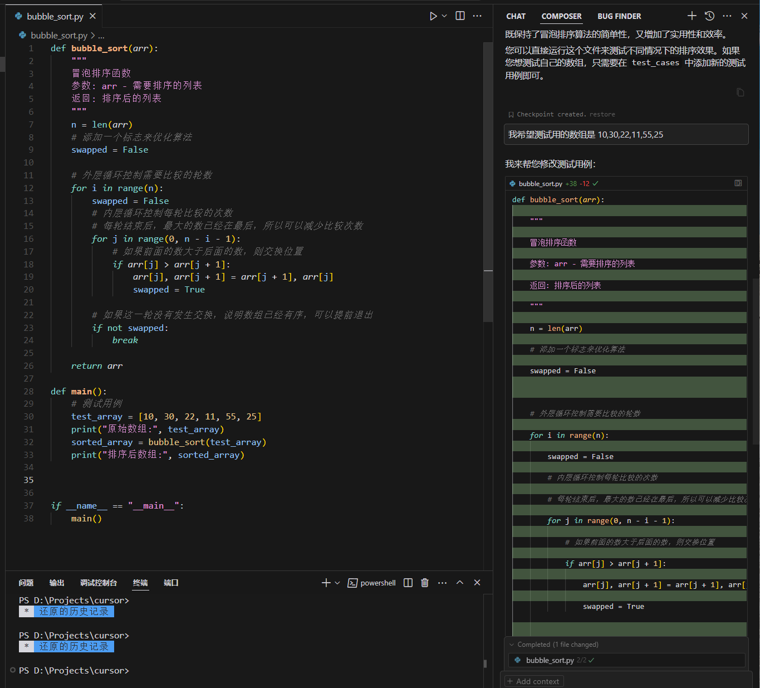This screenshot has width=760, height=688.
Task: Kill terminal with the trash icon
Action: point(425,583)
